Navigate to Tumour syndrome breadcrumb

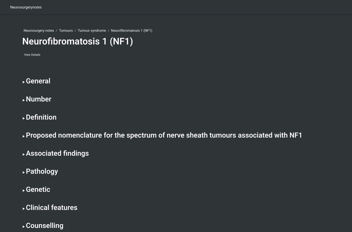pos(92,31)
